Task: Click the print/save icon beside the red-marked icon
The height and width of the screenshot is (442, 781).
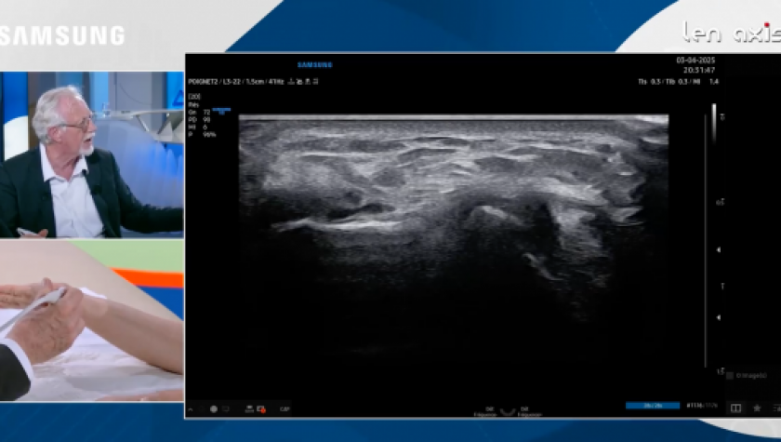Action: coord(248,409)
